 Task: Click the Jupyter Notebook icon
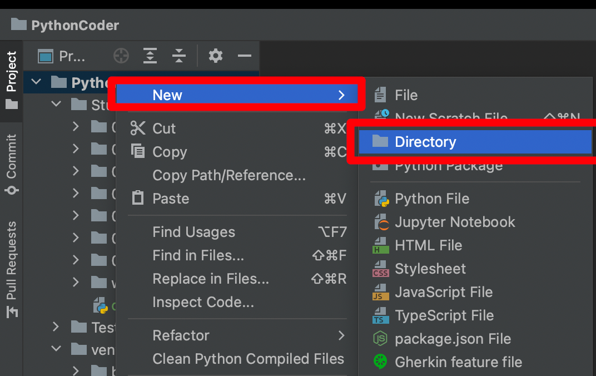[381, 222]
